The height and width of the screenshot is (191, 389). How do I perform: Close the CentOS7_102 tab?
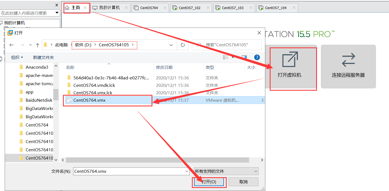coord(208,8)
